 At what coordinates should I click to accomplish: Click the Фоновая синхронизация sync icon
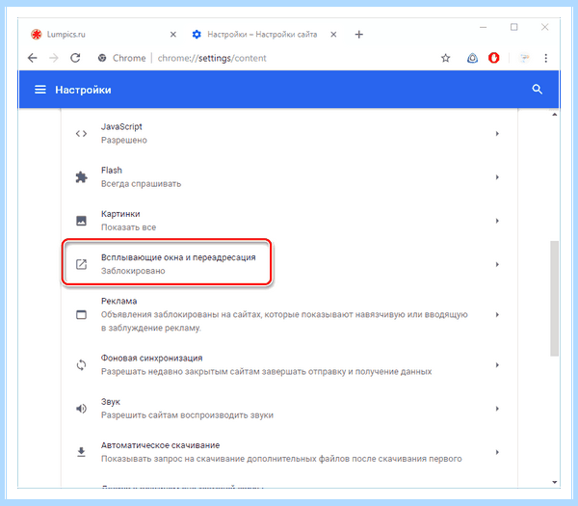(x=81, y=364)
